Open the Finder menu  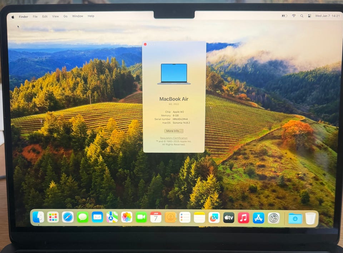[x=24, y=17]
